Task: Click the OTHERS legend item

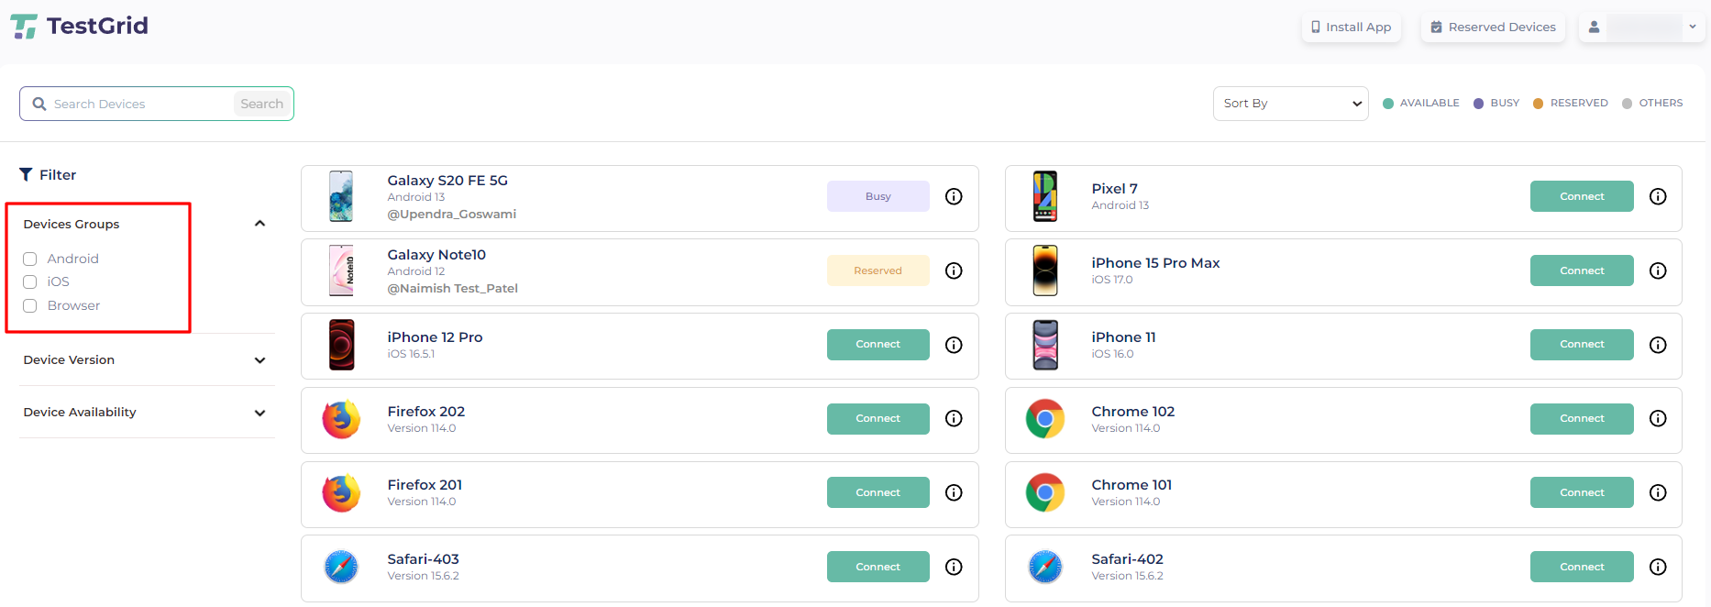Action: [1652, 103]
